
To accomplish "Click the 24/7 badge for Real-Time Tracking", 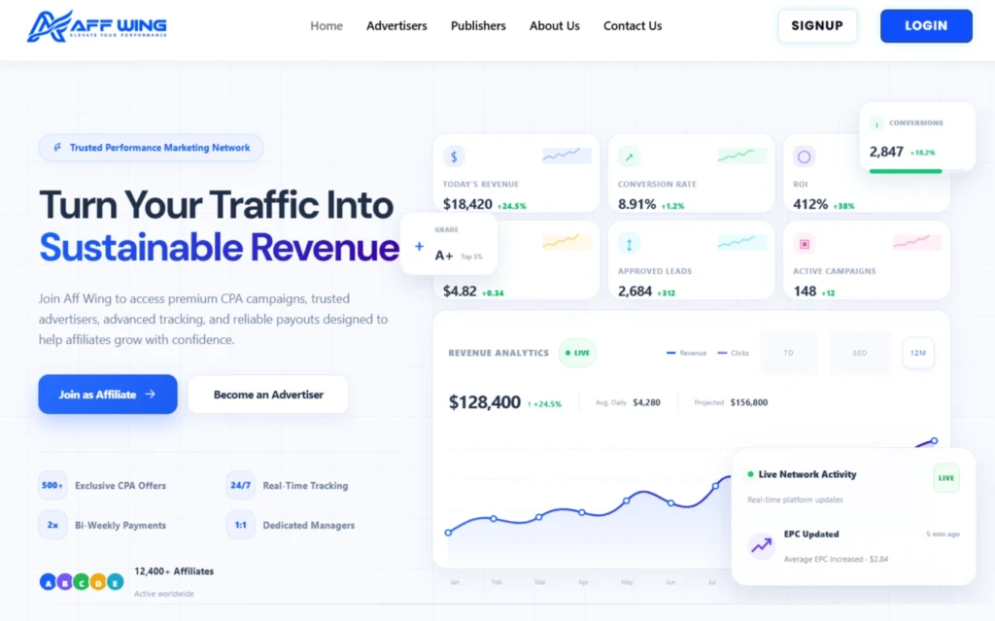I will [241, 486].
